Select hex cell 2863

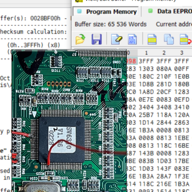182,122
